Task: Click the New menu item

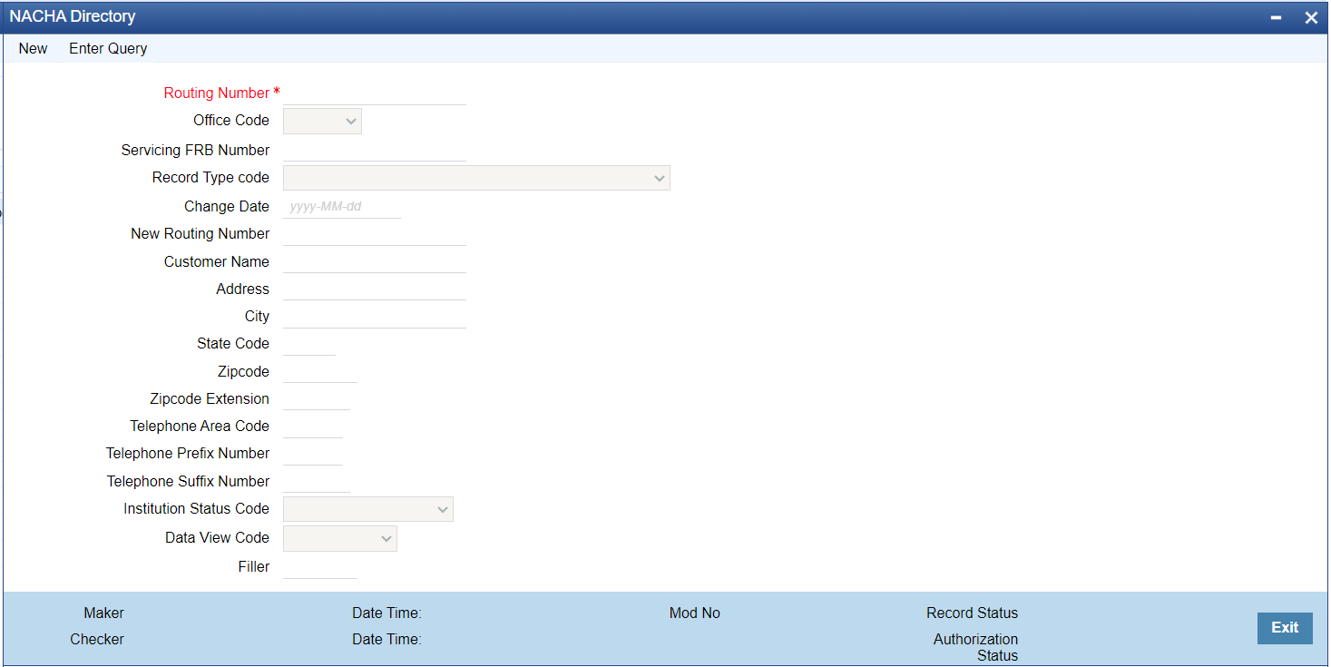Action: [33, 48]
